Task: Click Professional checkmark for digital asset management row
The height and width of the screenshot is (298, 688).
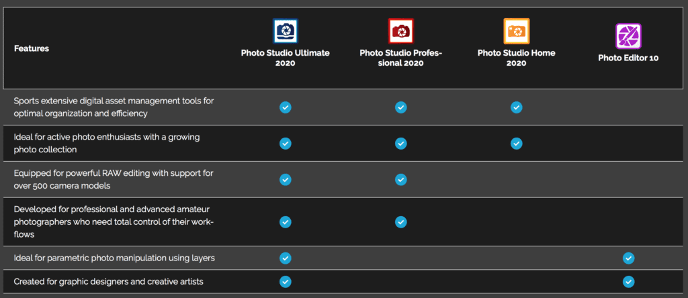Action: [x=400, y=107]
